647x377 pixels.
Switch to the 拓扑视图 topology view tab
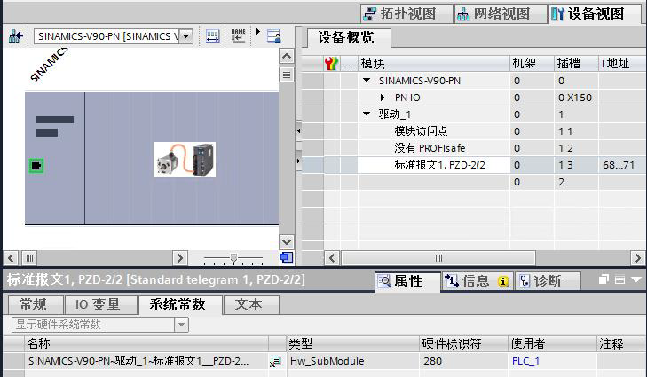coord(406,13)
